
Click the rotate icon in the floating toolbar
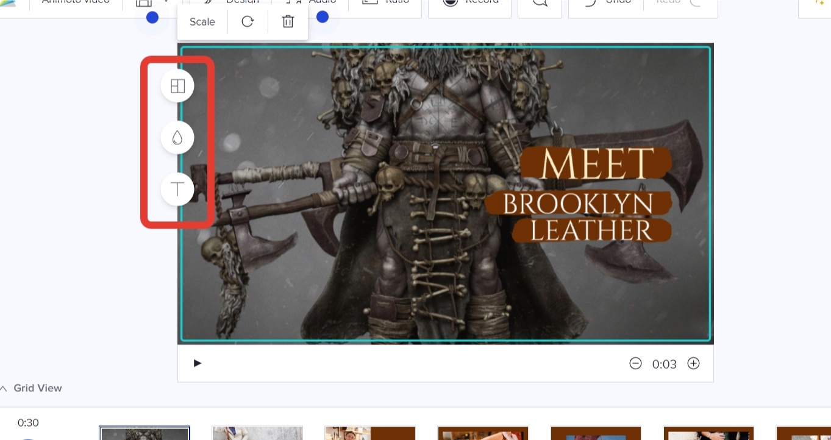pos(248,22)
